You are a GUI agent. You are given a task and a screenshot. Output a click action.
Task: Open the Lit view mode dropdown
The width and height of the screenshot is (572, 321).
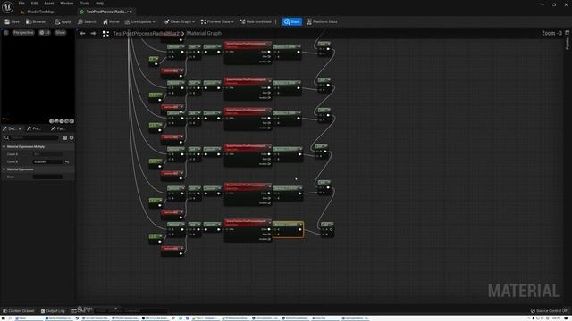point(45,33)
